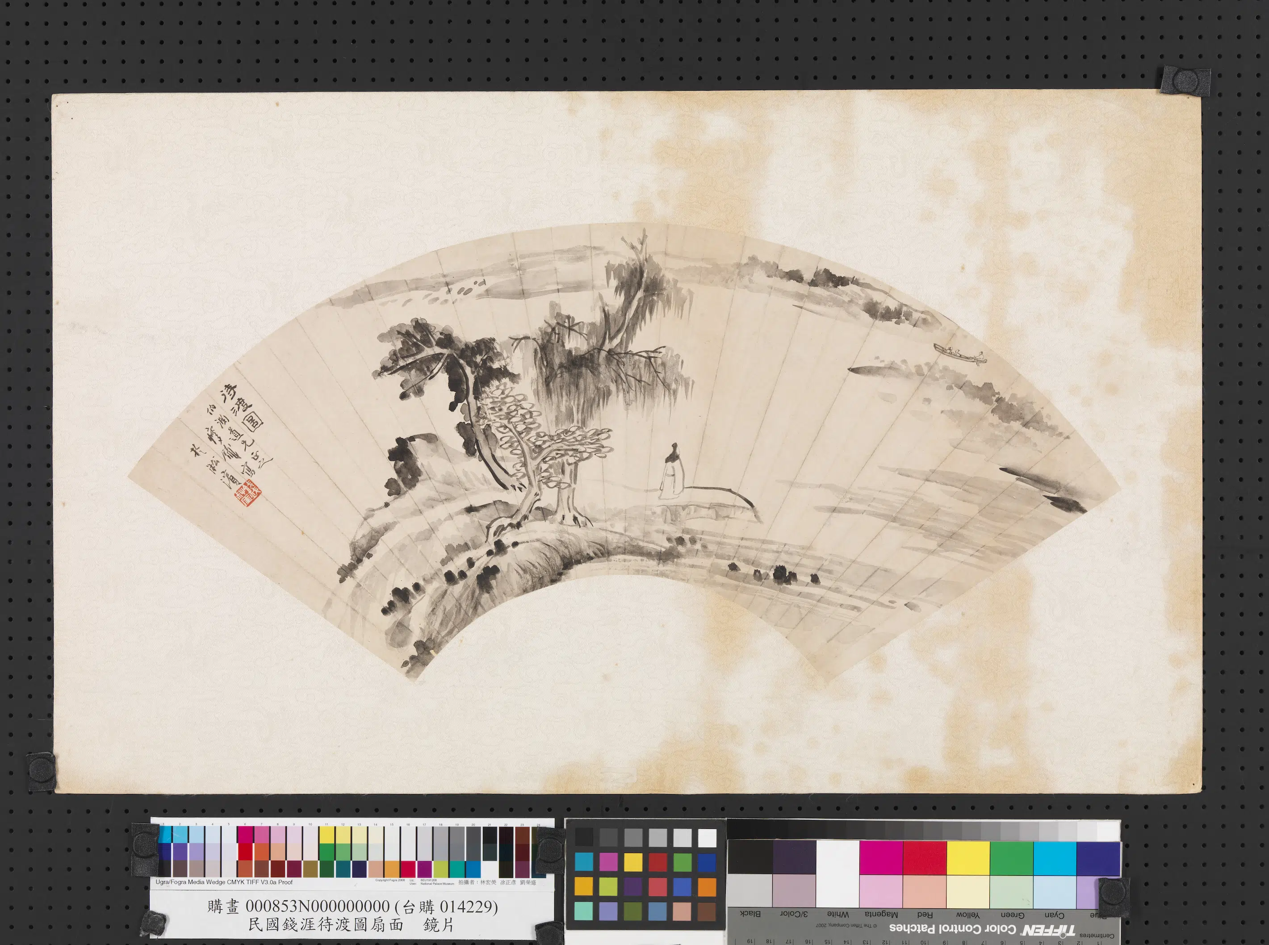Click the 'Black' label on the Tiffen chart

tap(750, 914)
